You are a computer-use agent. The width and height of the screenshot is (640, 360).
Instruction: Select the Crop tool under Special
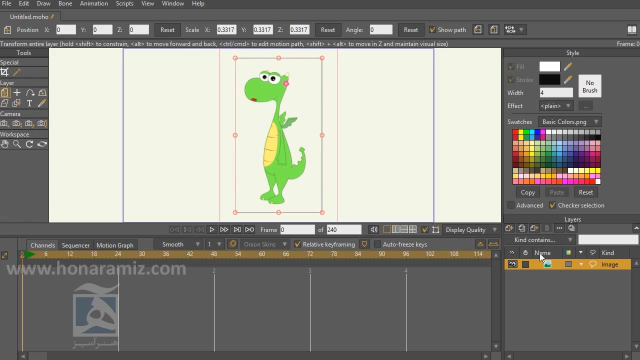pyautogui.click(x=4, y=72)
